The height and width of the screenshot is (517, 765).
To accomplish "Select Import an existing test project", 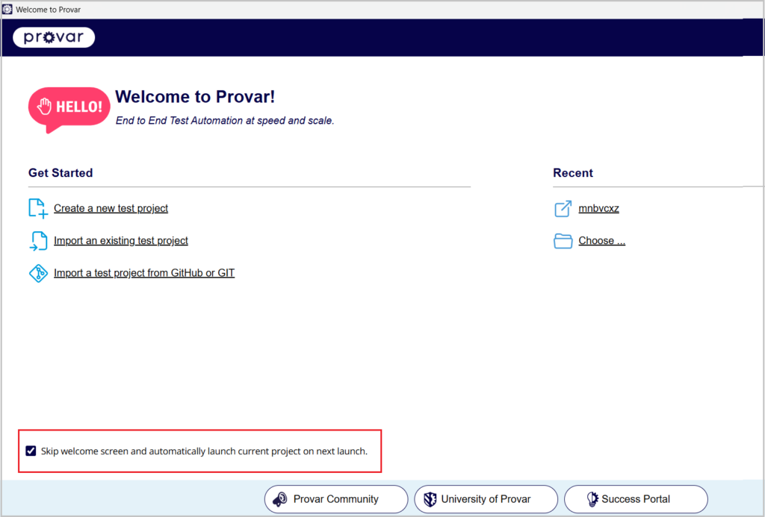I will click(x=120, y=241).
